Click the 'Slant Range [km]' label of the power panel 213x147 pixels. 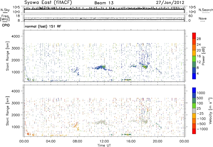[7, 56]
